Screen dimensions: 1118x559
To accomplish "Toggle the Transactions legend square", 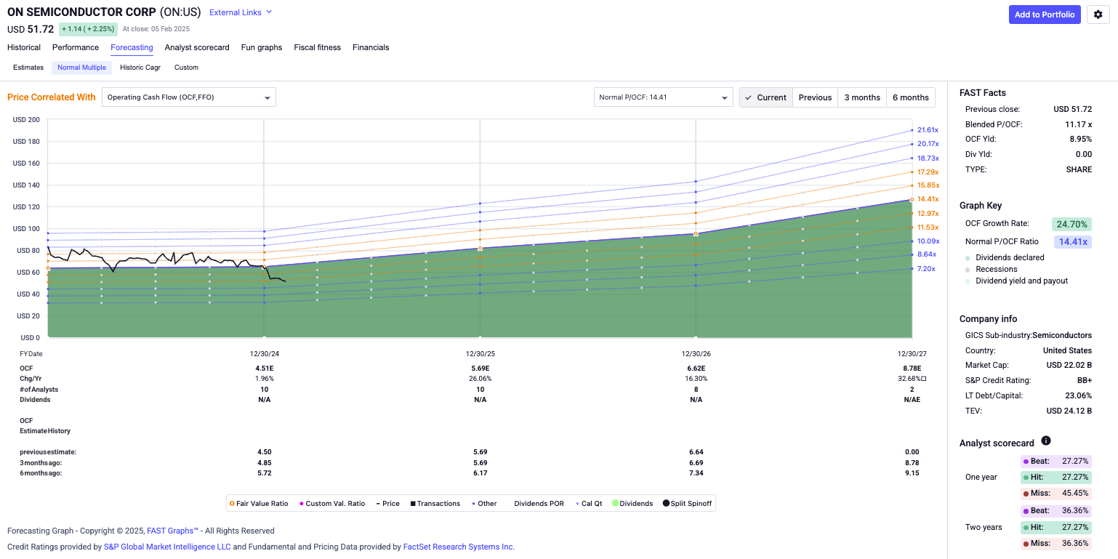I will coord(413,504).
